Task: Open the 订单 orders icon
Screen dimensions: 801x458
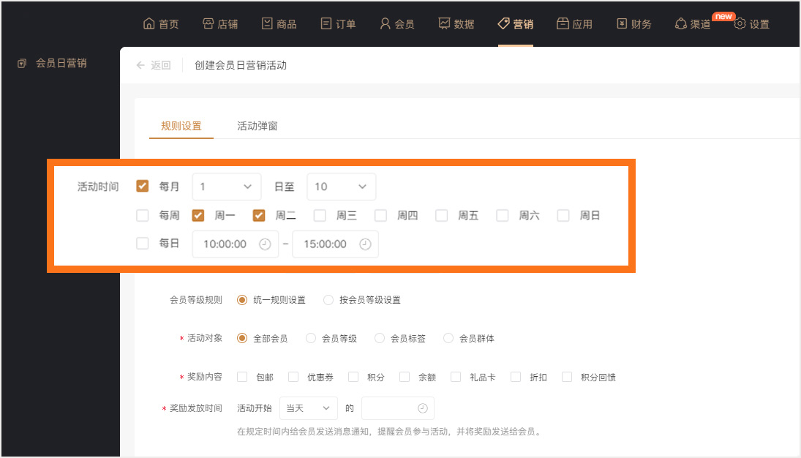Action: pyautogui.click(x=326, y=23)
